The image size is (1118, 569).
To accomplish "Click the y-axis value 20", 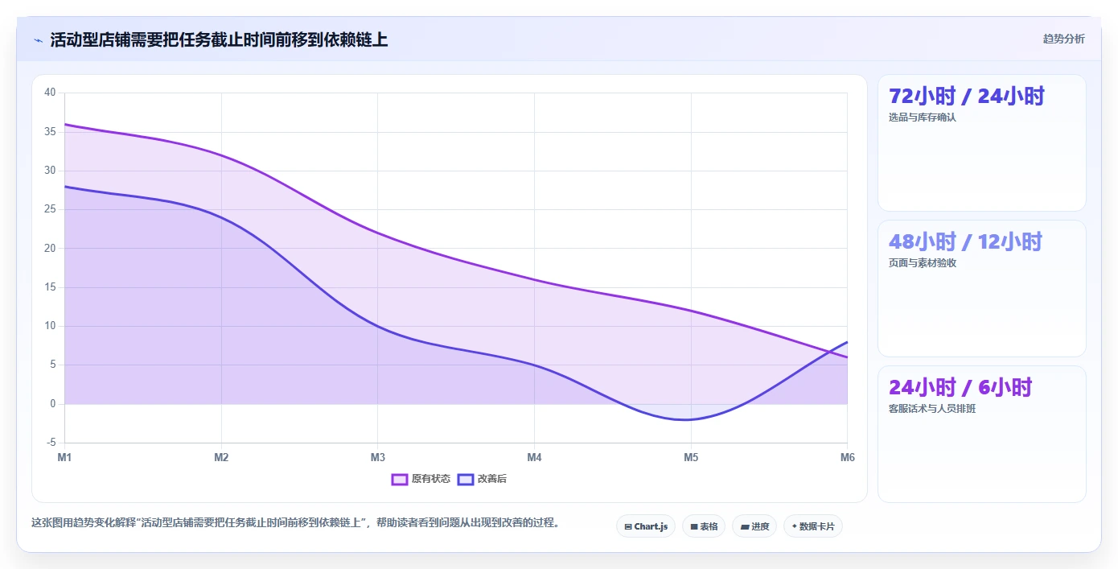I will click(50, 248).
